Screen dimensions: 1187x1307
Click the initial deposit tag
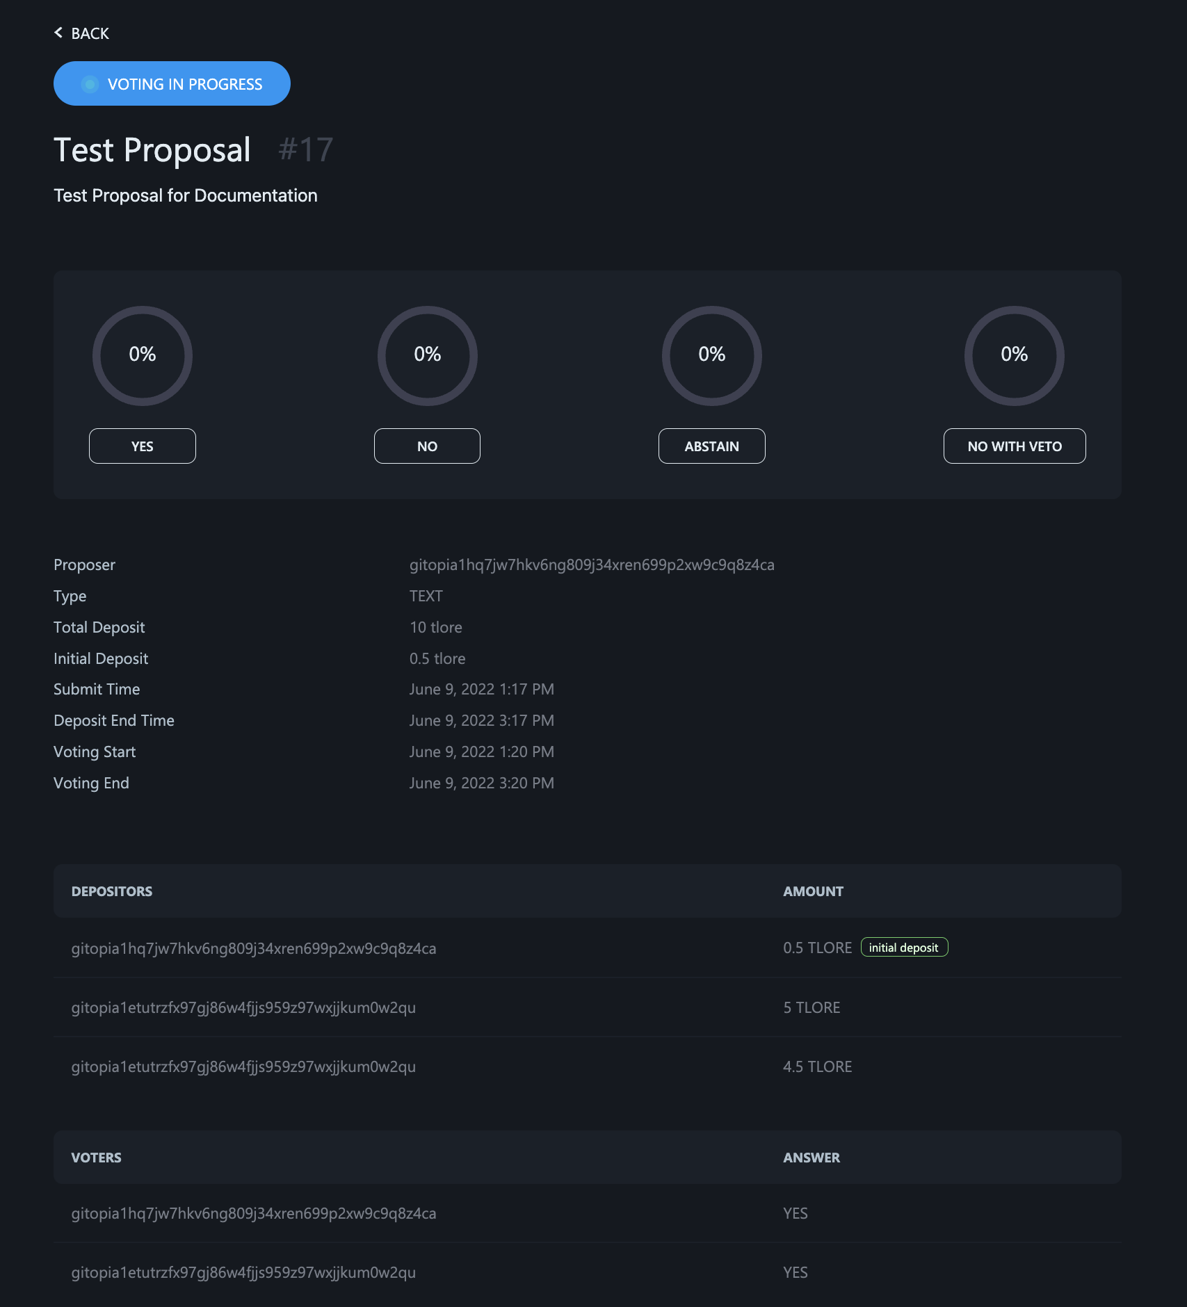tap(904, 948)
